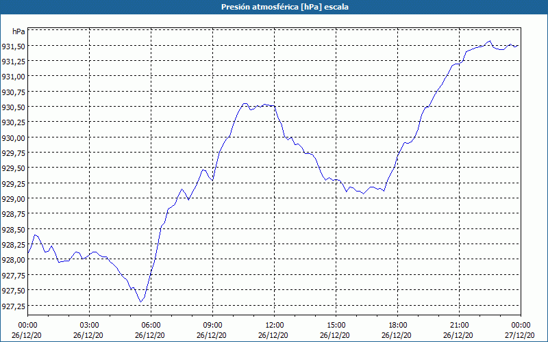Select the 929,25 y-axis value
The width and height of the screenshot is (548, 342).
(x=13, y=183)
